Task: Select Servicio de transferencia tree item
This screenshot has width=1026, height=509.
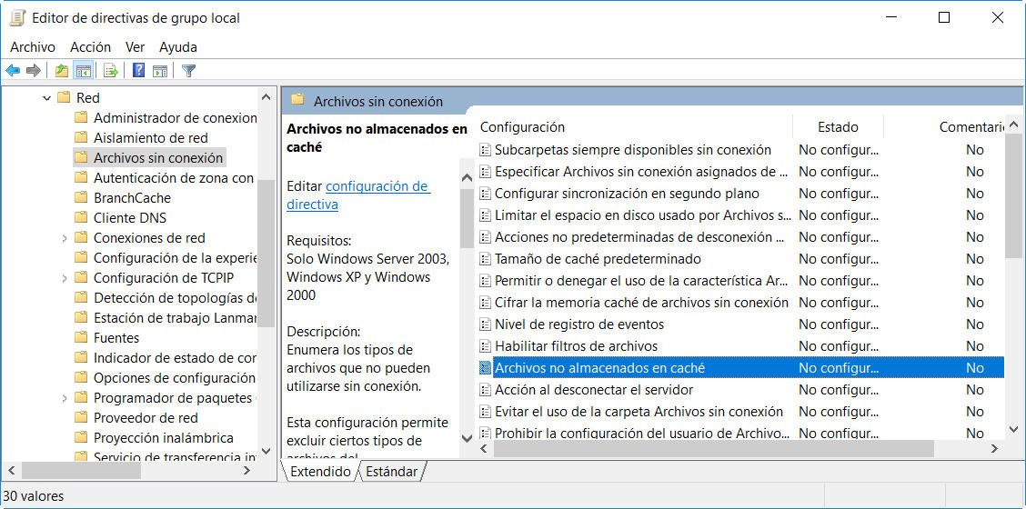Action: tap(175, 457)
